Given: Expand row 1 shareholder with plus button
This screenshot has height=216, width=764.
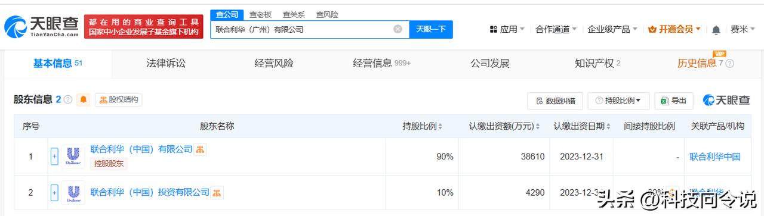Looking at the screenshot, I should [x=54, y=156].
